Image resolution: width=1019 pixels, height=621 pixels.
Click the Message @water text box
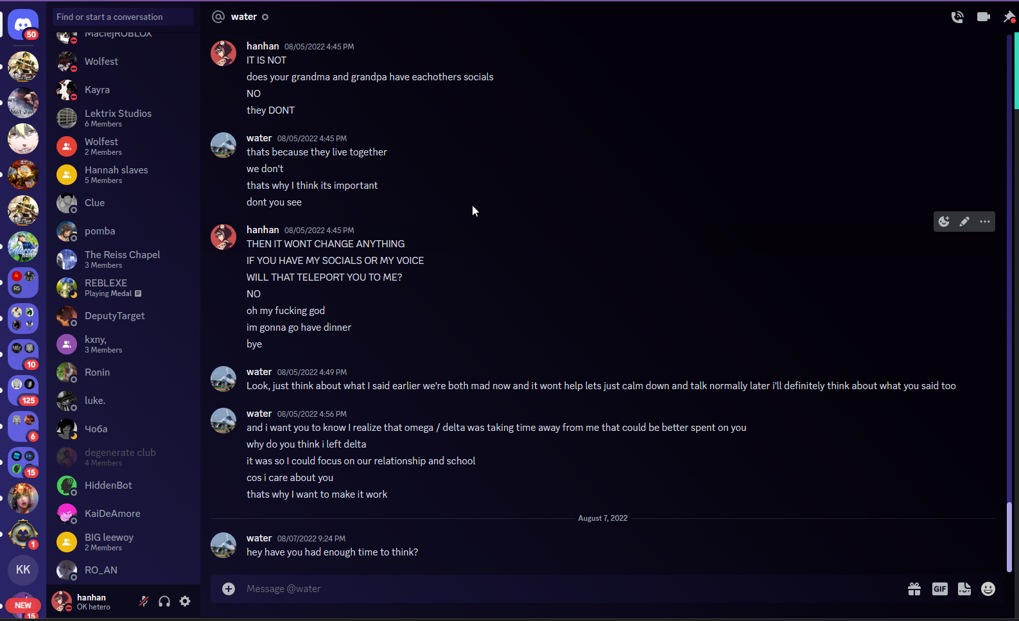tap(565, 589)
